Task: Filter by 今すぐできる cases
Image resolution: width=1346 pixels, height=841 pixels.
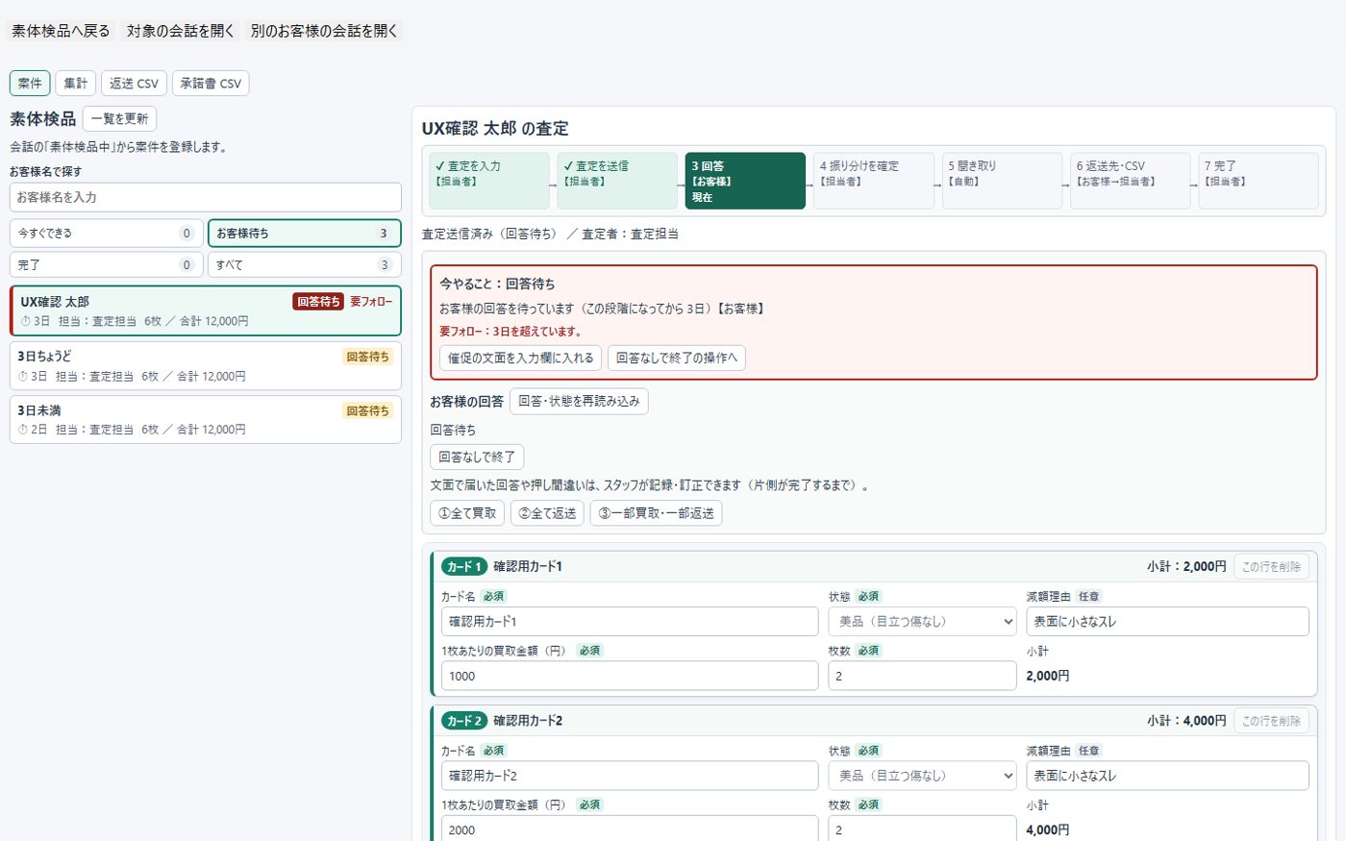Action: point(107,233)
